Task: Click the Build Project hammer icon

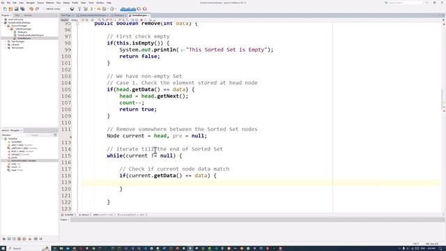Action: (x=79, y=9)
